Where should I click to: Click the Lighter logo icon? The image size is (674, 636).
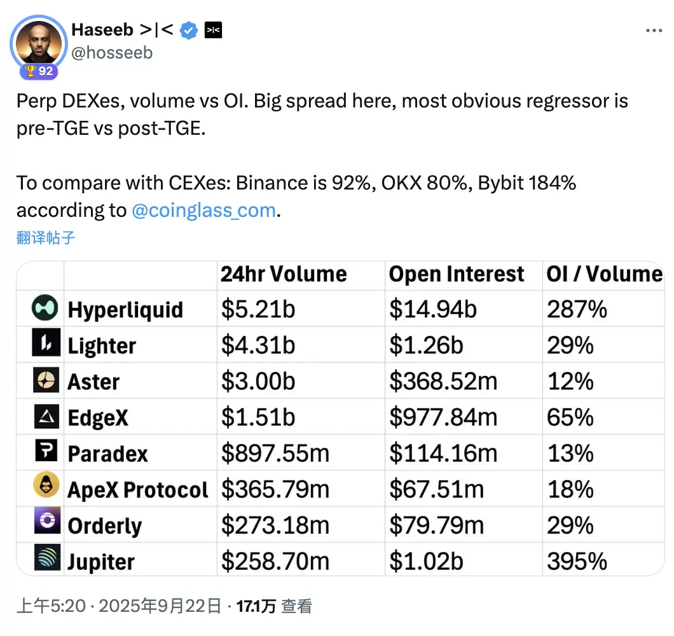pyautogui.click(x=45, y=344)
